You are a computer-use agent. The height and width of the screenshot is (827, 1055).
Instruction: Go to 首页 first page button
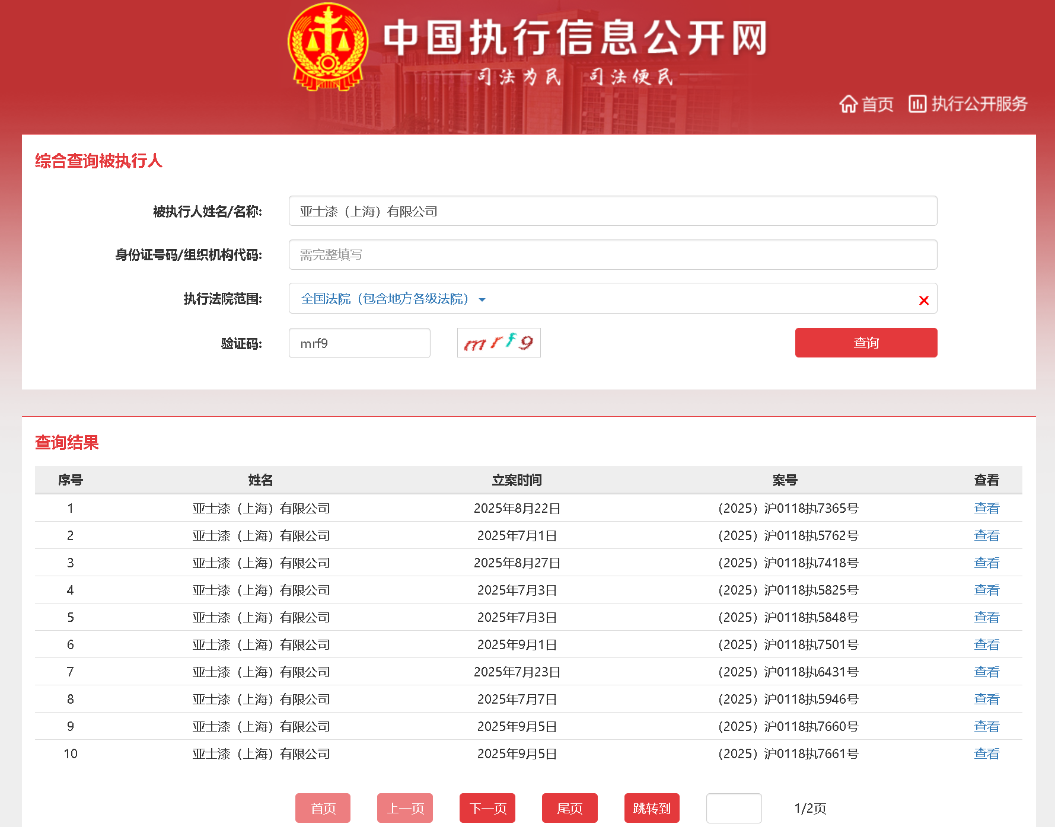click(x=323, y=808)
